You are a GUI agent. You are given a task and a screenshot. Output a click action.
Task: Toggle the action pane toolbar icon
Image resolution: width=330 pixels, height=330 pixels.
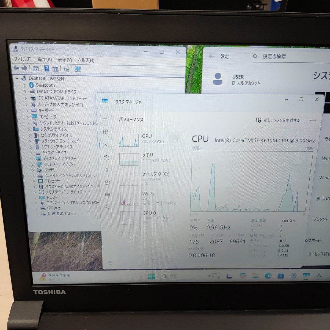coord(55,69)
